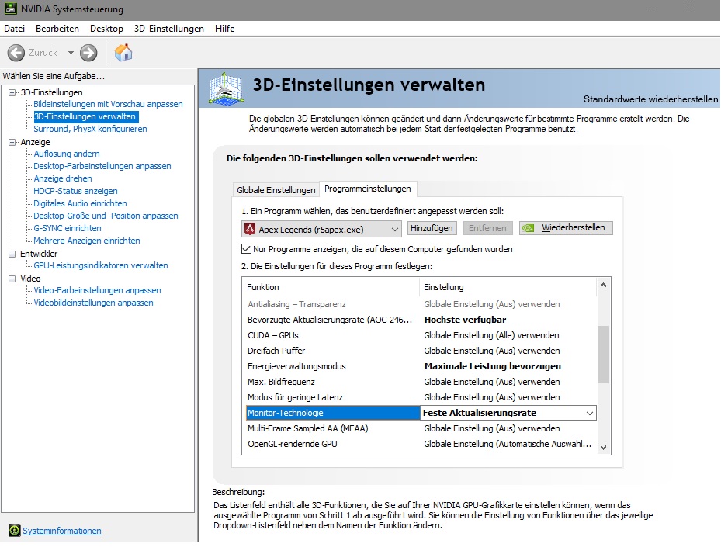Collapse the Entwickler tree node
This screenshot has height=547, width=721.
pos(12,254)
